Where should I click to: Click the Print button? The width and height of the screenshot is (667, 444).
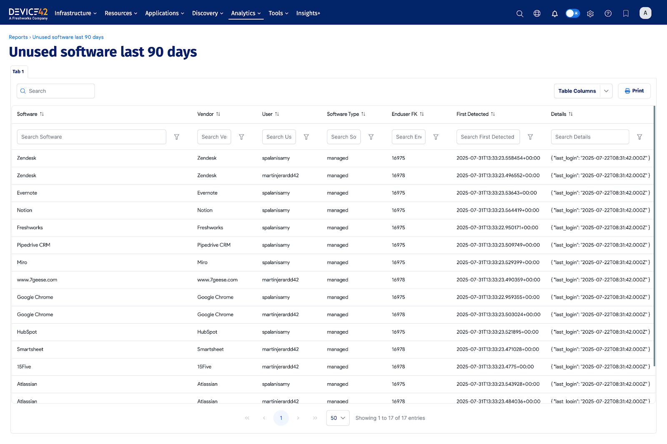pos(634,91)
